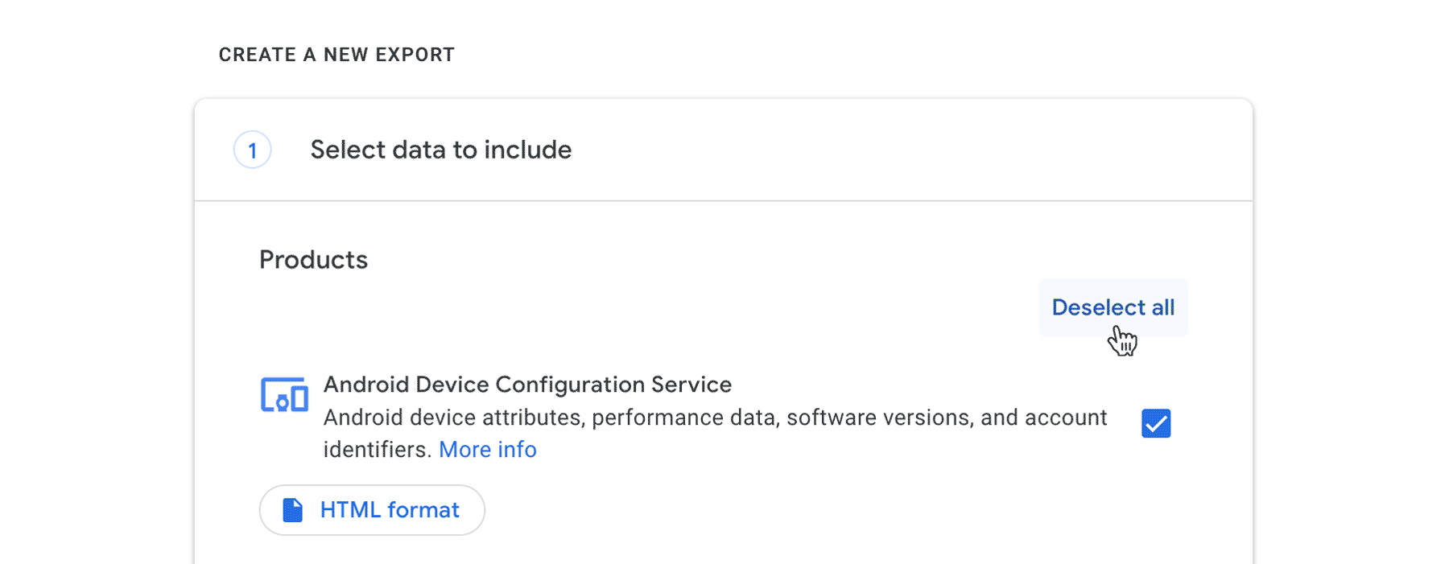Uncheck the Android Device Configuration Service checkbox
Image resolution: width=1449 pixels, height=564 pixels.
(x=1155, y=423)
